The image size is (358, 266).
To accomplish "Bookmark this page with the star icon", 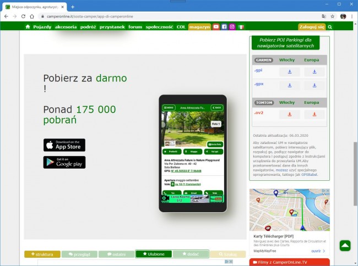I will 333,16.
